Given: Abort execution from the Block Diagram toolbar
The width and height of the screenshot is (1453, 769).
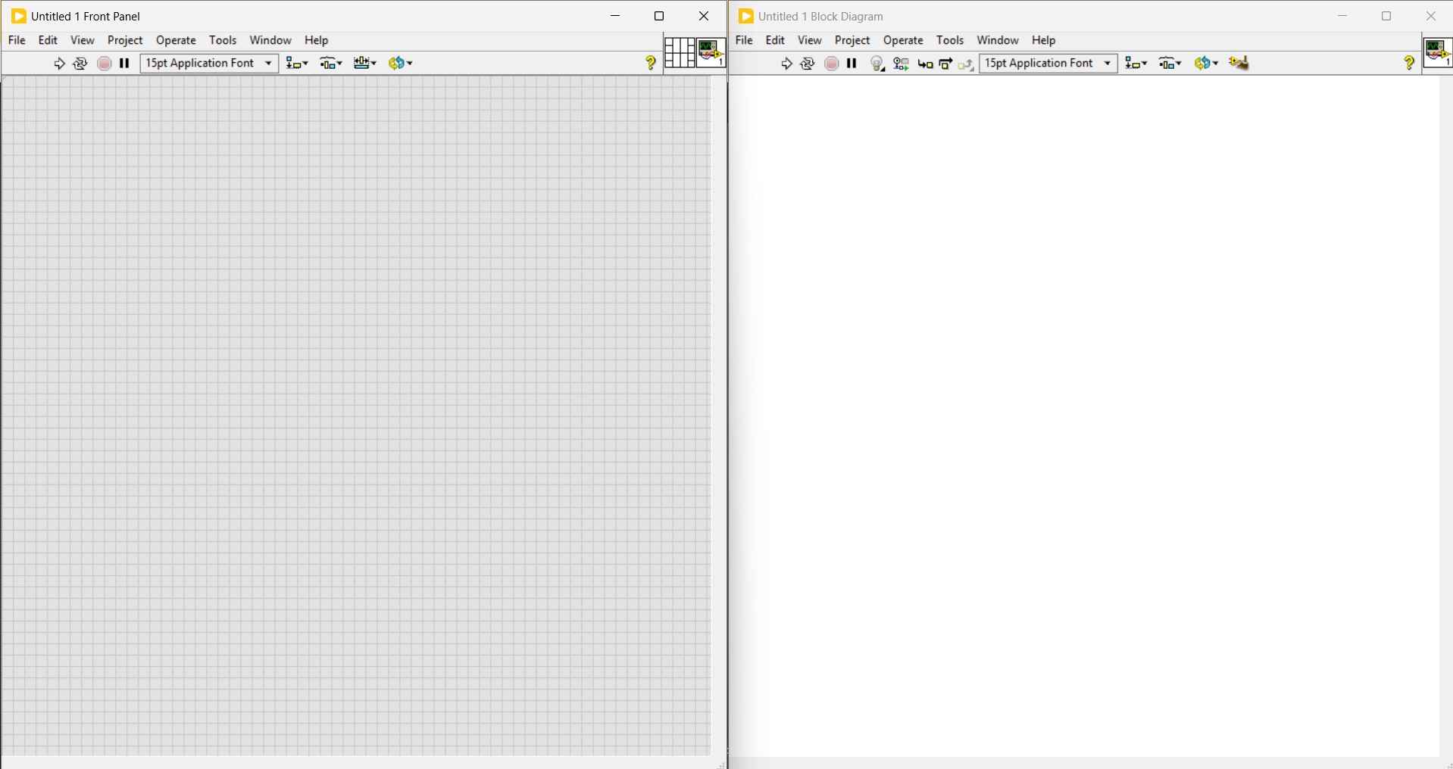Looking at the screenshot, I should (x=832, y=64).
